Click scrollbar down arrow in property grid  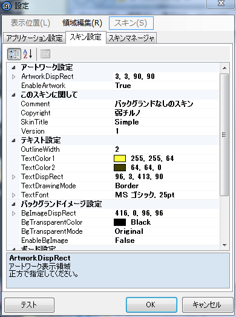click(x=225, y=245)
